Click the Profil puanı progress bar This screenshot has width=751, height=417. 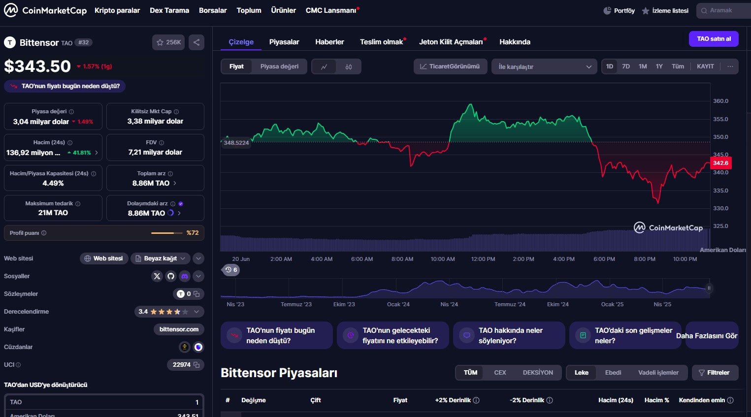pos(166,233)
